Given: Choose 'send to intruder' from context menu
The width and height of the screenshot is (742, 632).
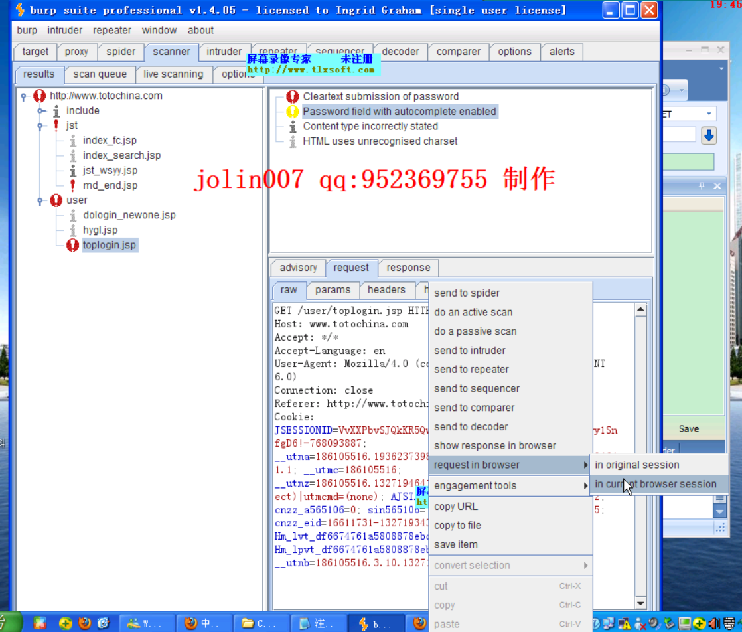Looking at the screenshot, I should [x=510, y=351].
